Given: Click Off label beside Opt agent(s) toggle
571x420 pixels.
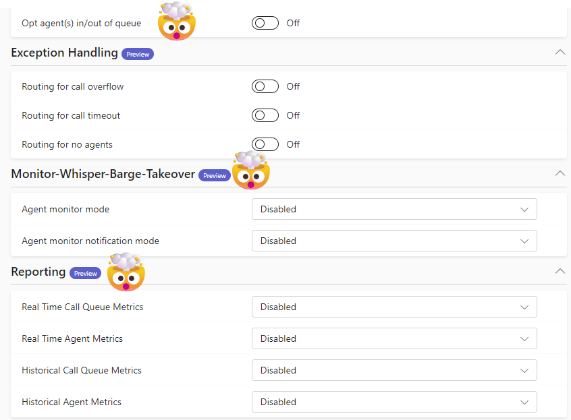Looking at the screenshot, I should tap(293, 24).
